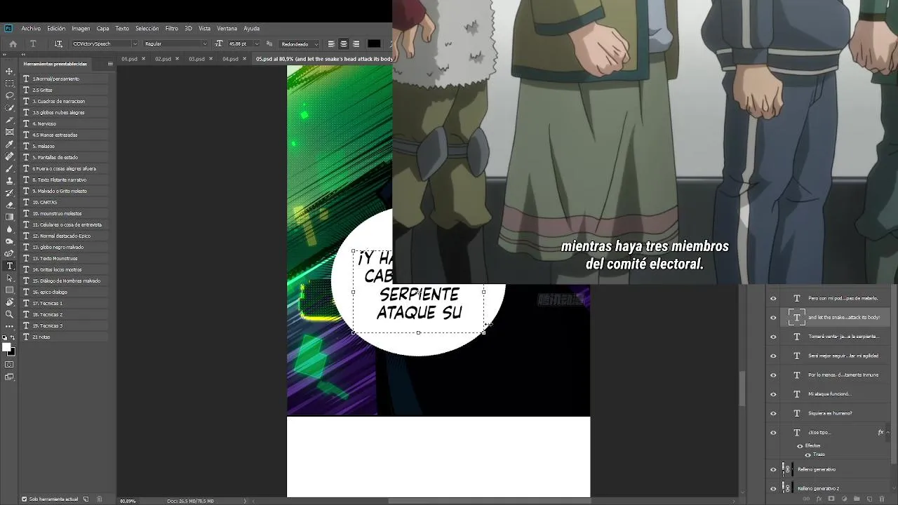This screenshot has width=898, height=505.
Task: Click the black text color swatch
Action: pos(374,43)
